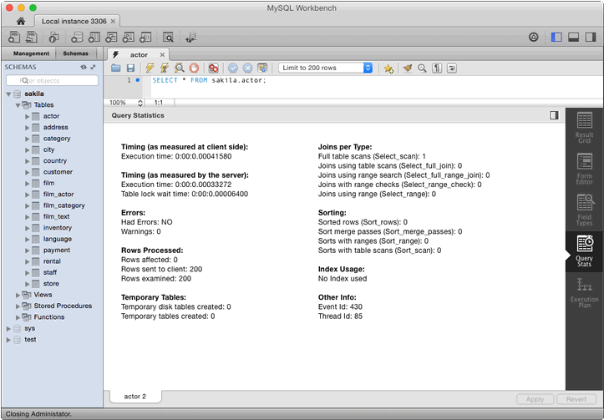Refresh the schemas list
Image resolution: width=604 pixels, height=420 pixels.
pyautogui.click(x=84, y=67)
